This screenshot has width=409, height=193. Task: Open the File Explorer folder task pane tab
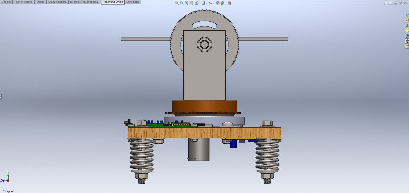[407, 31]
